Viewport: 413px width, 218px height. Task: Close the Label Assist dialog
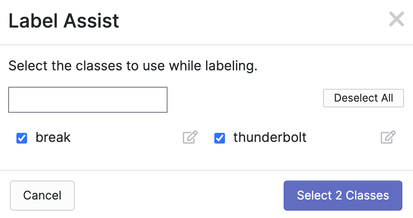[x=397, y=19]
